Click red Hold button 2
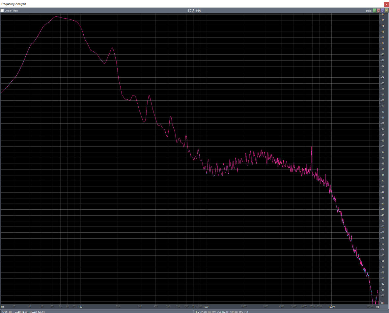 (x=378, y=11)
